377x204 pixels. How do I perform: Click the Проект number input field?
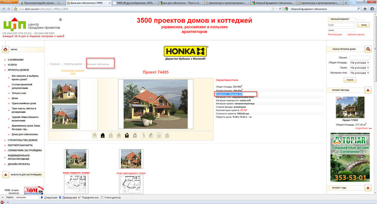coord(359,57)
